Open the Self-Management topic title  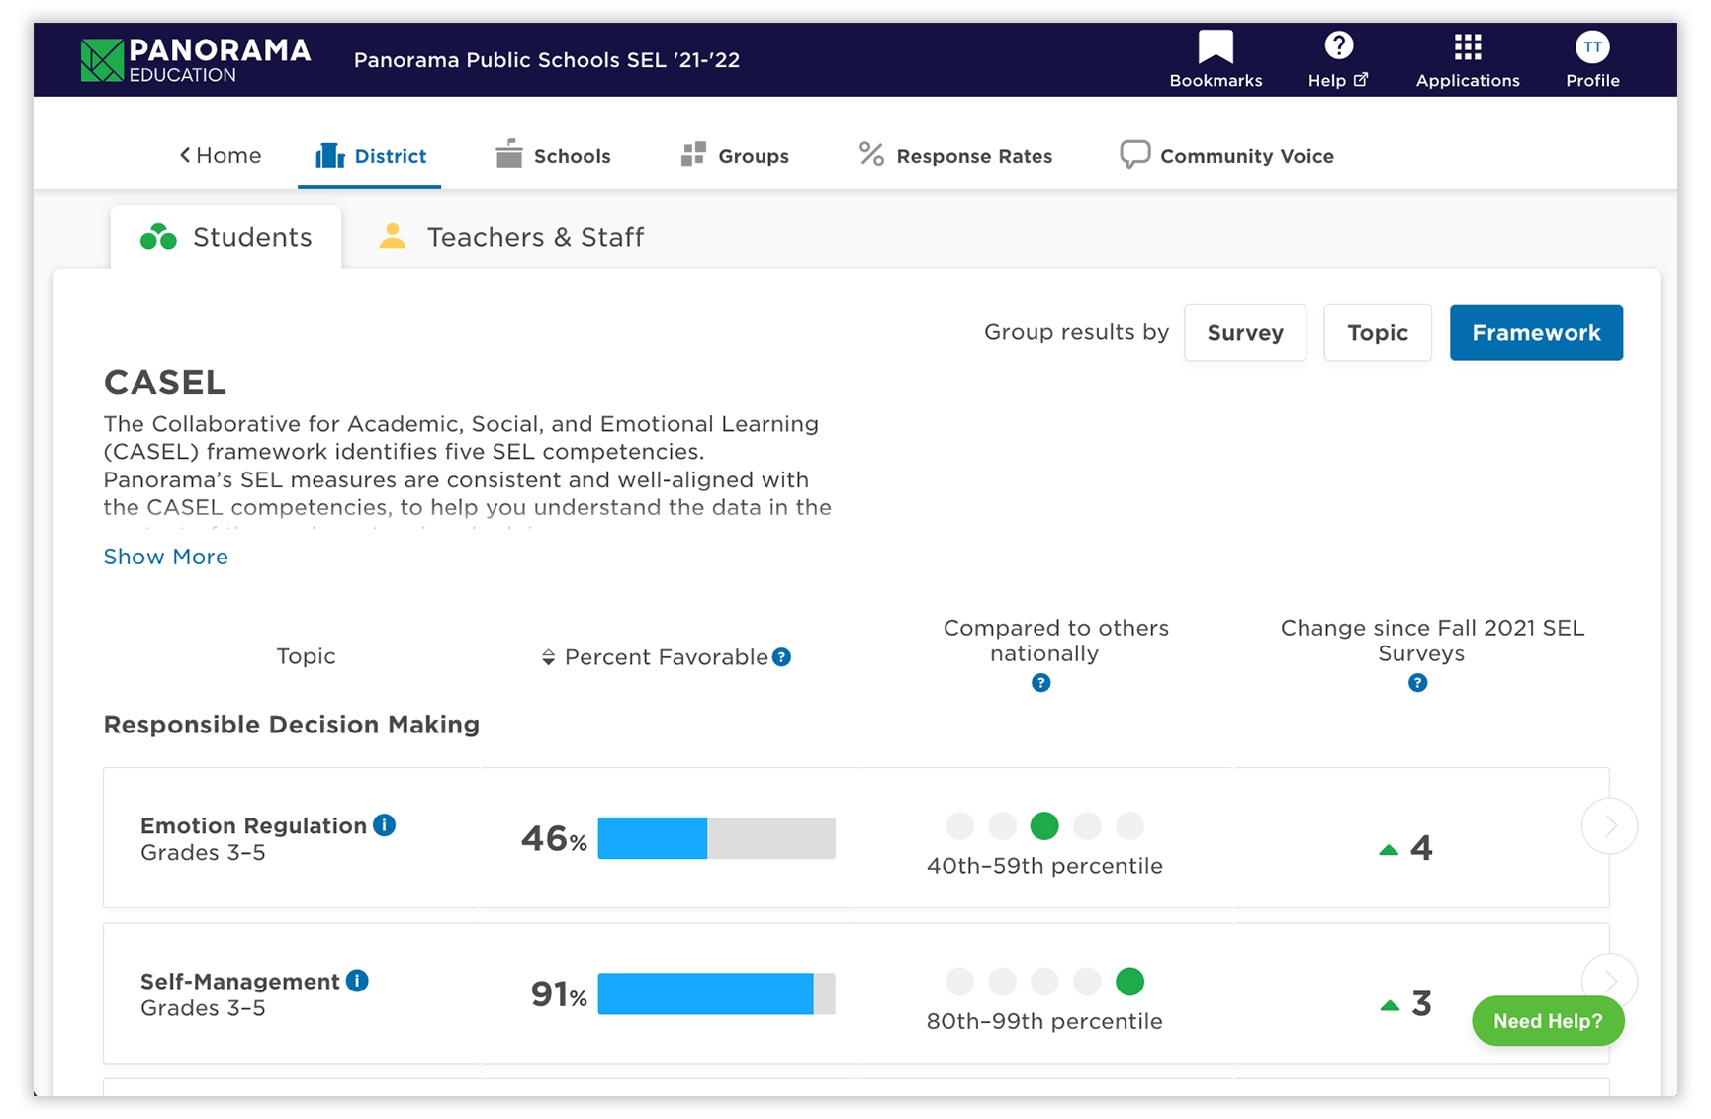(240, 982)
